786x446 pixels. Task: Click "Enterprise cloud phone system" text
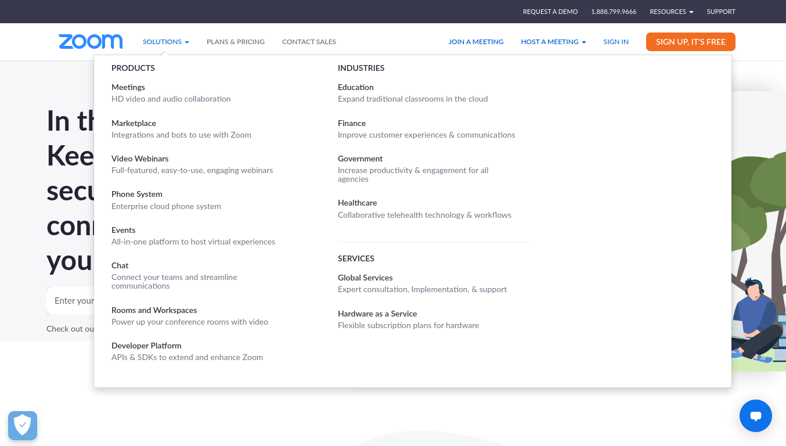[166, 206]
